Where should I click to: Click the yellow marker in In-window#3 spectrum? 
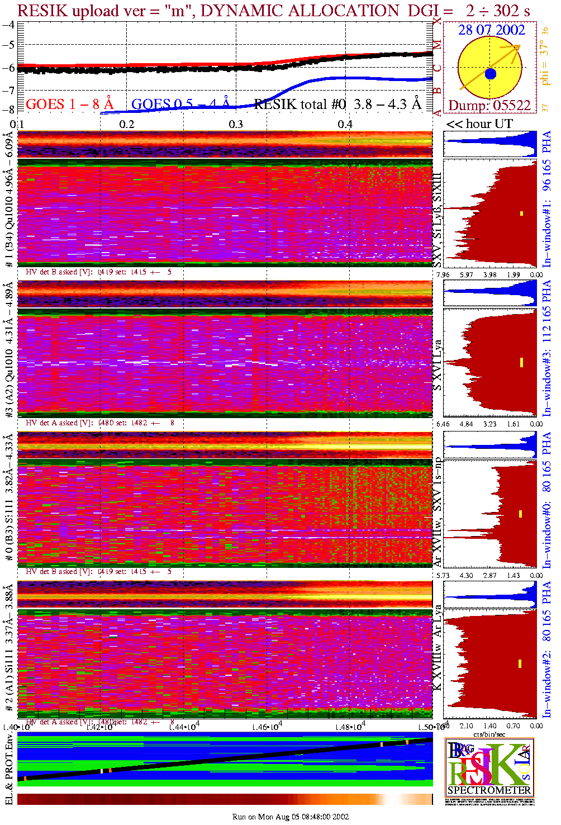(x=521, y=362)
